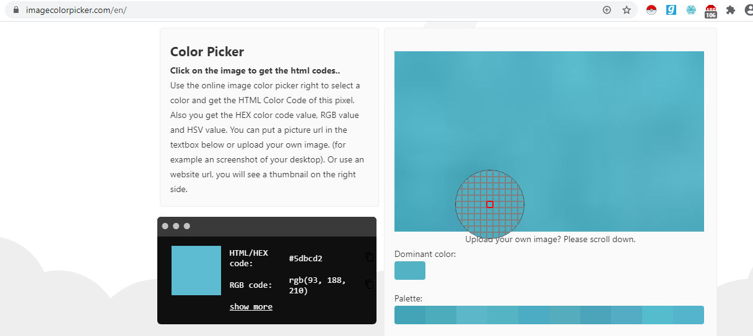Click the red center pixel of the magnifier
Image resolution: width=753 pixels, height=336 pixels.
[490, 204]
